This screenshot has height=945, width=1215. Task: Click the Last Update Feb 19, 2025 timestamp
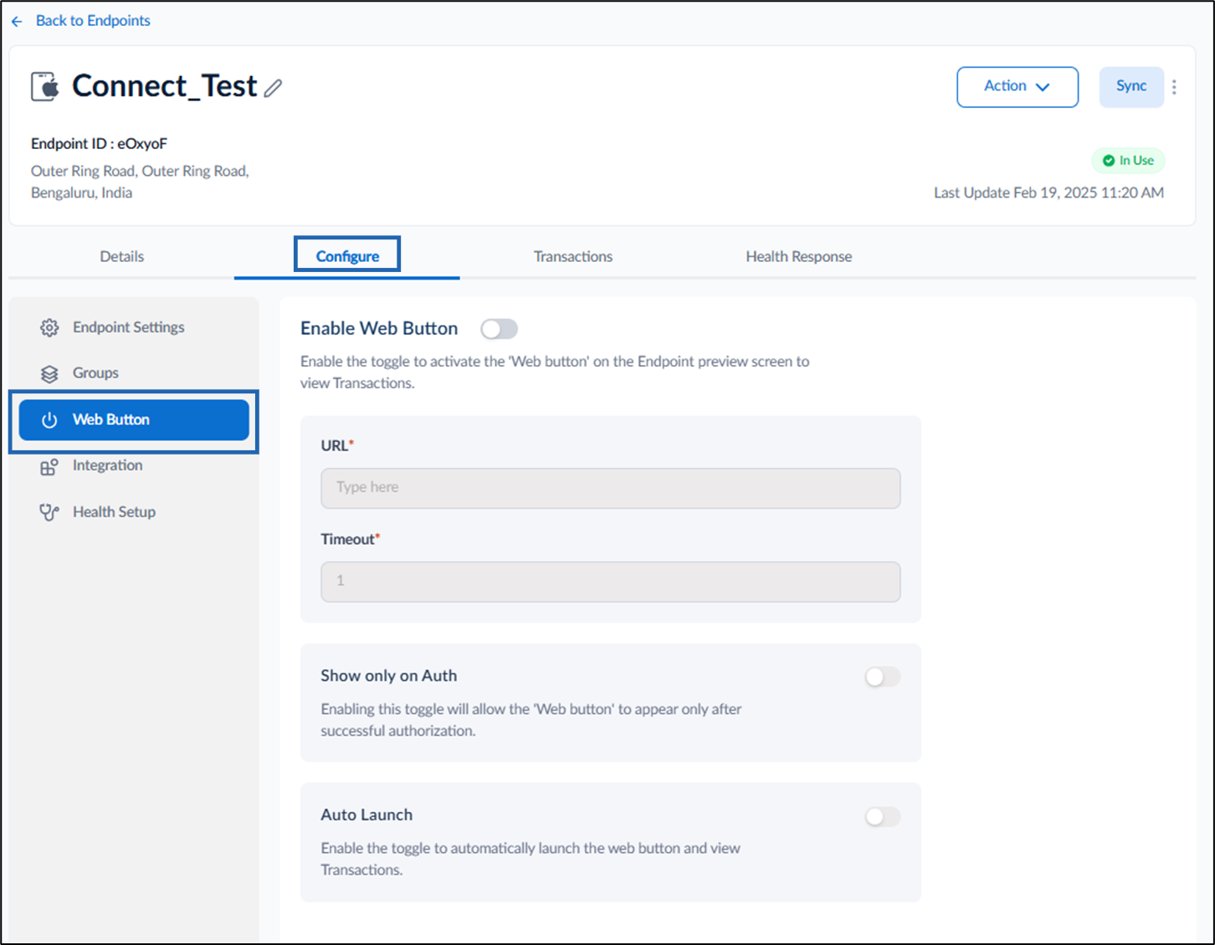(1048, 193)
